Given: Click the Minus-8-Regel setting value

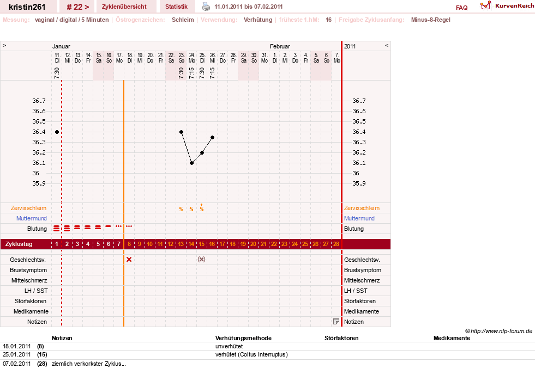Looking at the screenshot, I should tap(431, 20).
